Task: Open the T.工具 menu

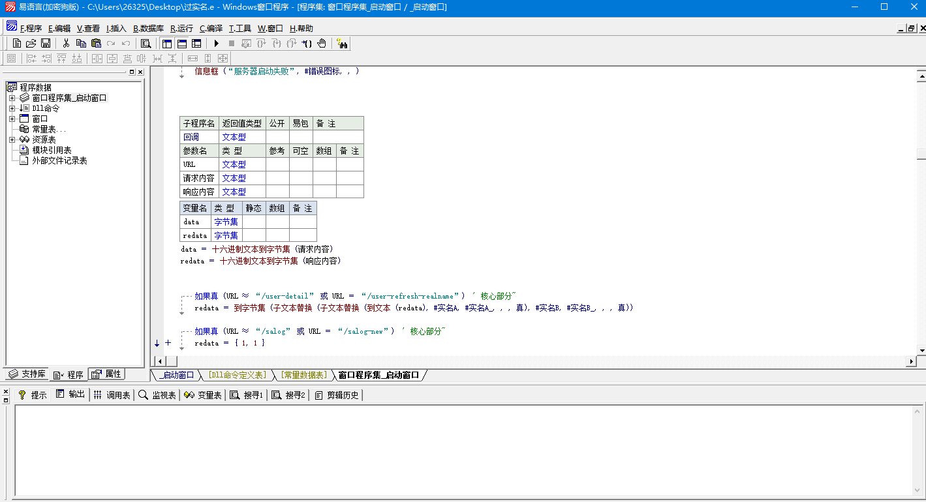Action: pyautogui.click(x=240, y=29)
